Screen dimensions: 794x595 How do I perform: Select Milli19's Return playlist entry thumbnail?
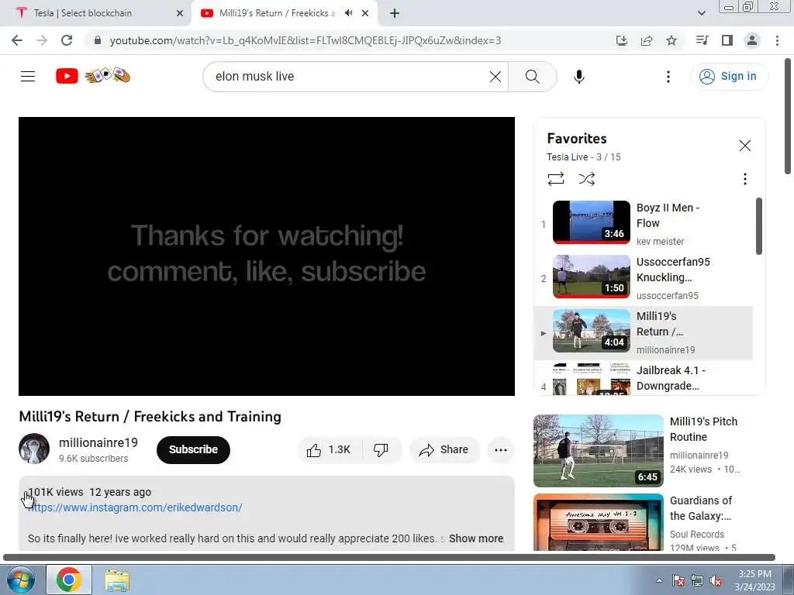[x=591, y=330]
